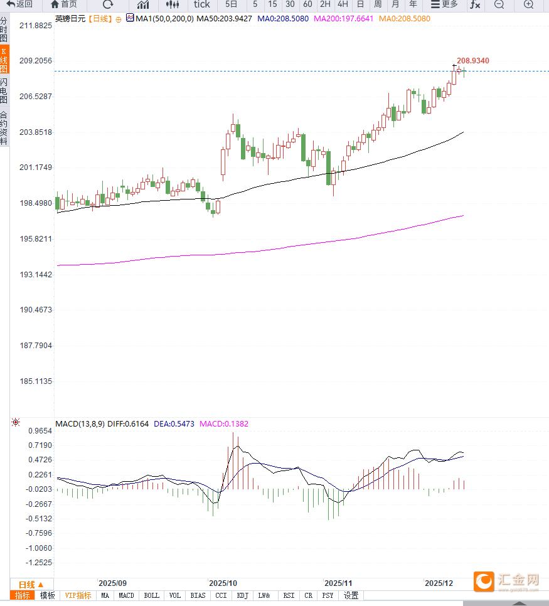
Task: Expand the 更多 more menu
Action: click(444, 4)
